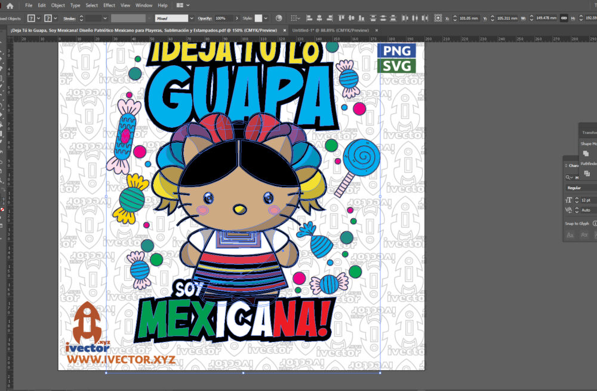Image resolution: width=597 pixels, height=391 pixels.
Task: Click the Reference Point locator grid
Action: (x=438, y=18)
